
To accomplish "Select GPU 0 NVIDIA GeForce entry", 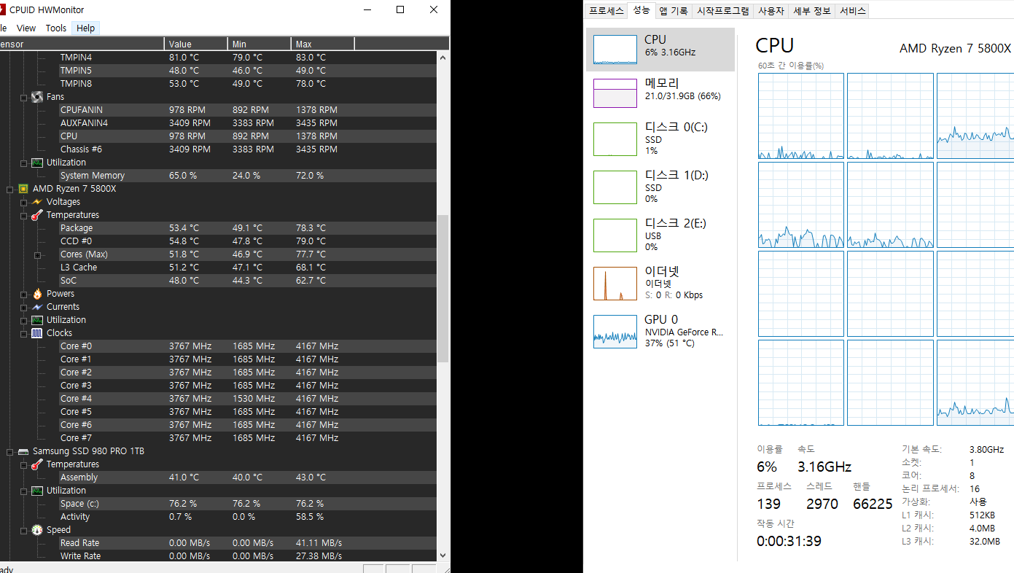I will point(660,331).
